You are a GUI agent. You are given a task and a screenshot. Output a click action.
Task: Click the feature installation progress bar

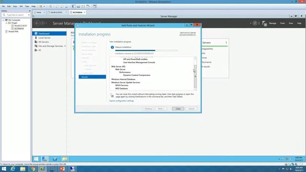coord(146,51)
